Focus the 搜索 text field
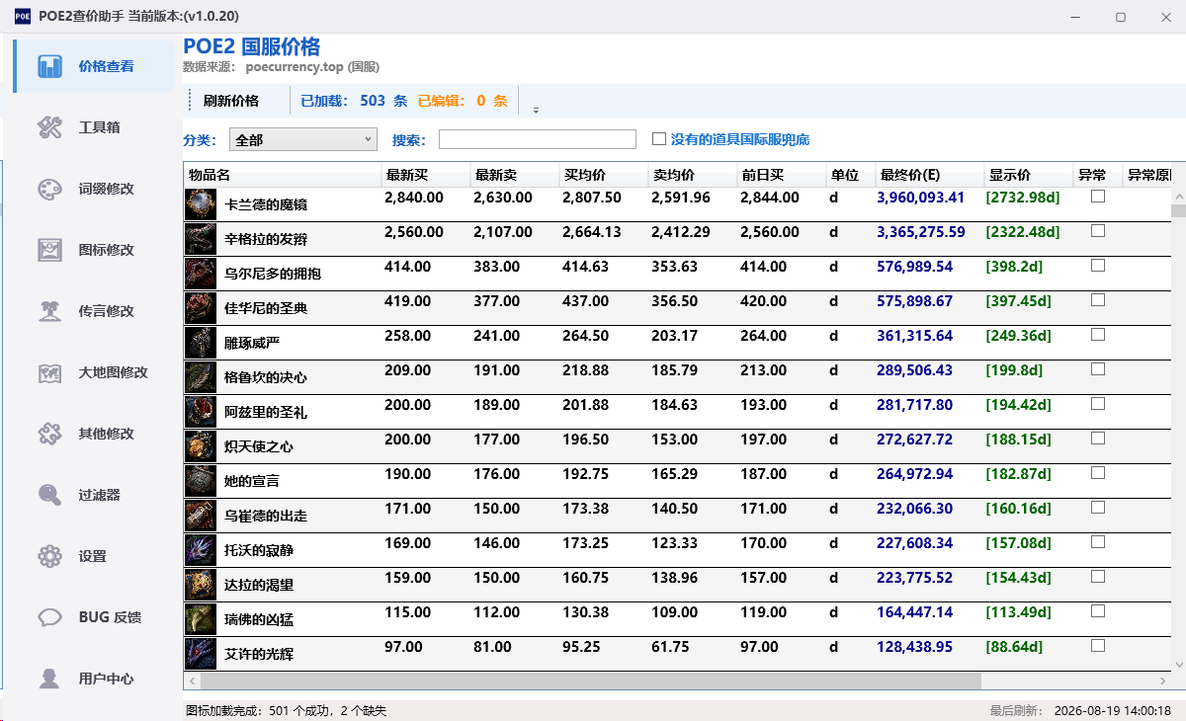The height and width of the screenshot is (721, 1186). click(538, 139)
